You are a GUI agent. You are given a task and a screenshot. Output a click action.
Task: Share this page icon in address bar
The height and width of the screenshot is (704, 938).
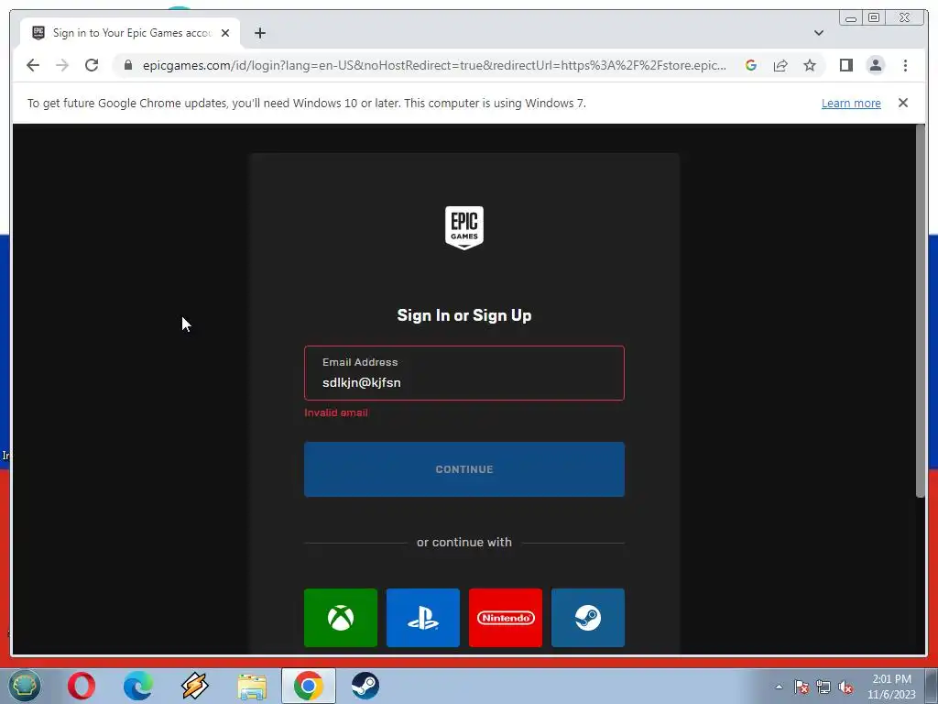coord(780,65)
